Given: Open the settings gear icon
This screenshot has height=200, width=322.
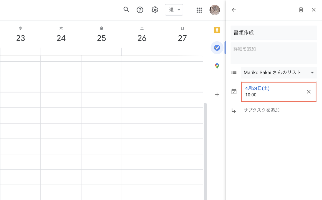Looking at the screenshot, I should pyautogui.click(x=155, y=10).
